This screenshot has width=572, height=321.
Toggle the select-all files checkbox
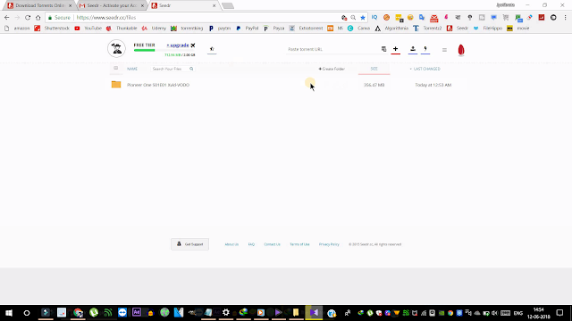pos(115,68)
